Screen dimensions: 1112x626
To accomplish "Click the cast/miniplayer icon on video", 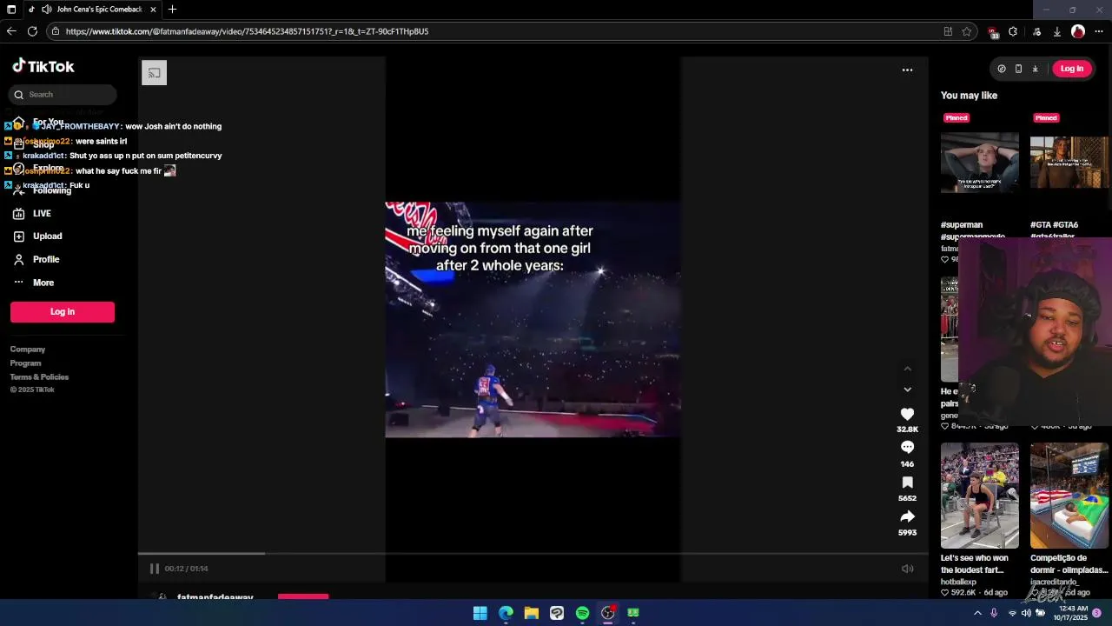I will point(154,73).
